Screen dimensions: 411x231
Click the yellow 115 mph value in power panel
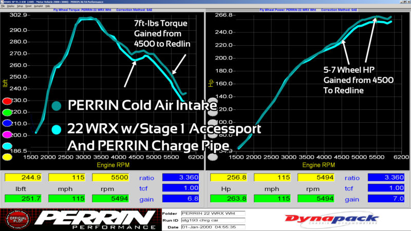pyautogui.click(x=272, y=178)
